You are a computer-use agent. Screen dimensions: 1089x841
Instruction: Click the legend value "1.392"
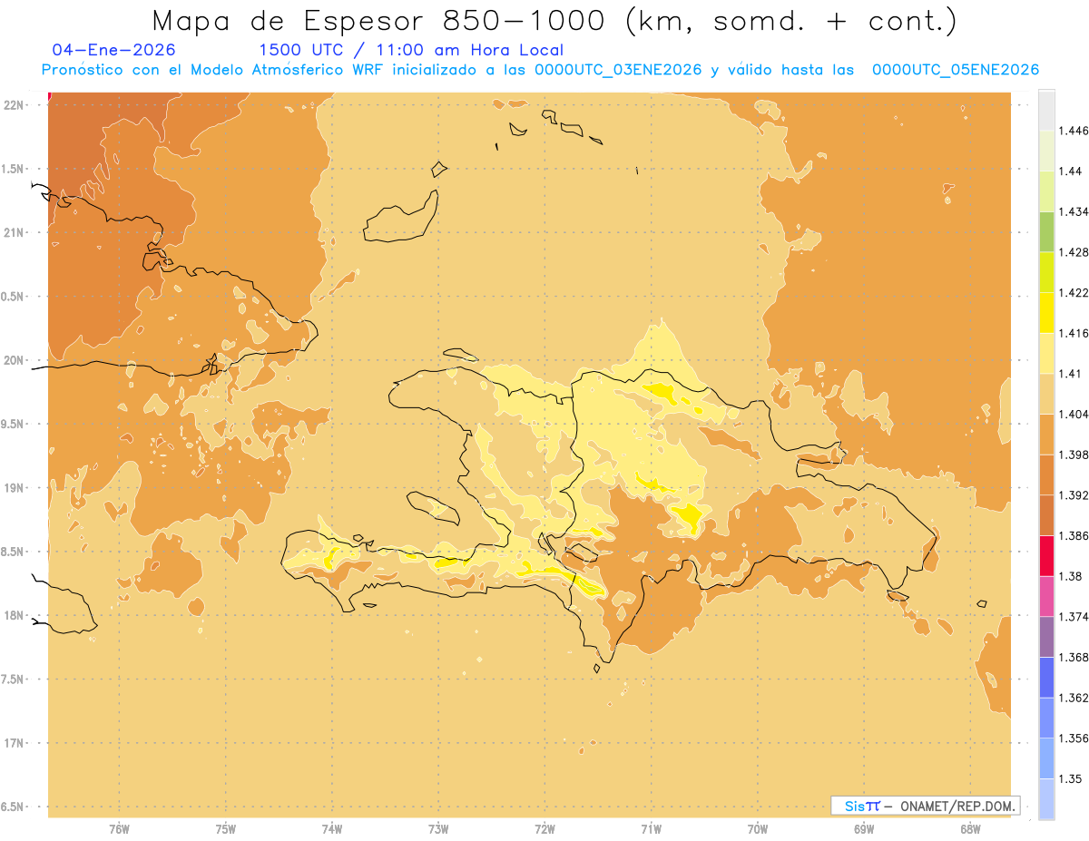point(1075,495)
